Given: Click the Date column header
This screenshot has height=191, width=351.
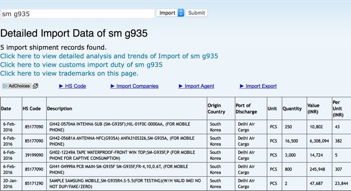Looking at the screenshot, I should 11,108.
